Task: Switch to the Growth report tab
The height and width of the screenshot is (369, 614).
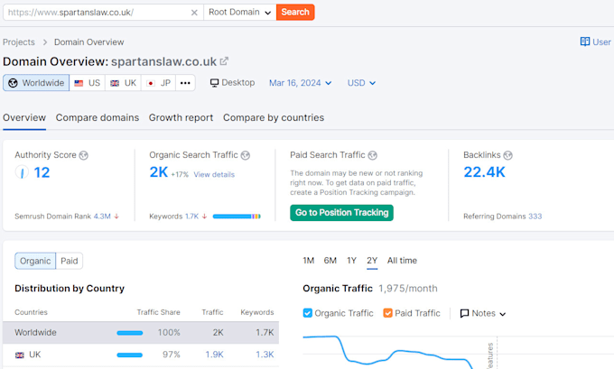Action: 181,118
